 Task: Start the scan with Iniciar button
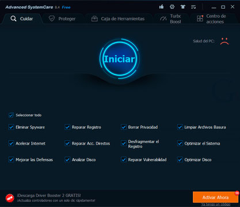120,59
